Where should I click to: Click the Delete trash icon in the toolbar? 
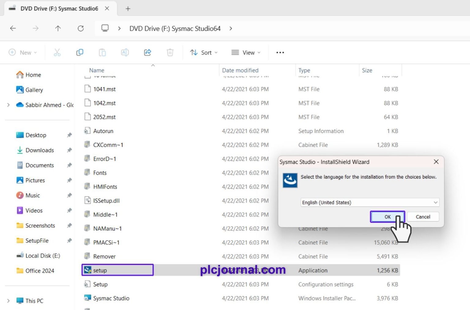point(170,52)
